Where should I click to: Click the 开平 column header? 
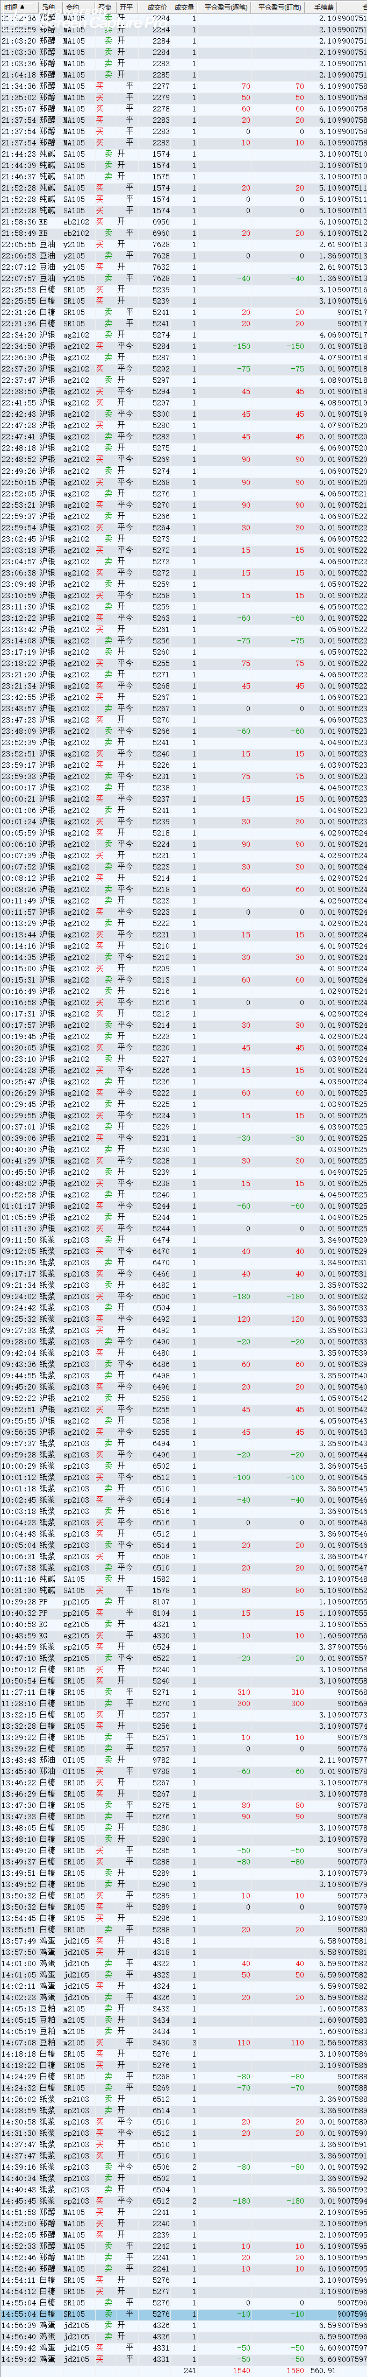tap(128, 6)
